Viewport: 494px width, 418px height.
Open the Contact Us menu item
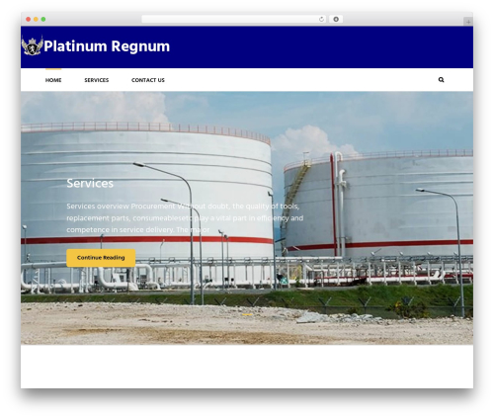(x=148, y=80)
